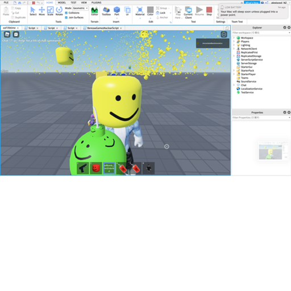The width and height of the screenshot is (291, 291).
Task: Switch view with Current: Client button
Action: coord(188,13)
